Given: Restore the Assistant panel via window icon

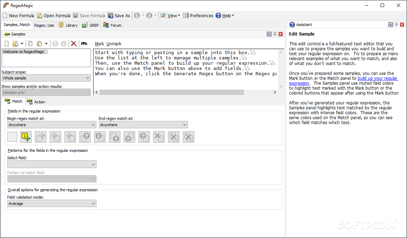Looking at the screenshot, I should pos(391,25).
